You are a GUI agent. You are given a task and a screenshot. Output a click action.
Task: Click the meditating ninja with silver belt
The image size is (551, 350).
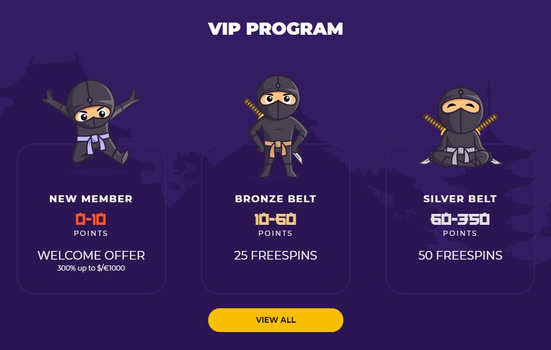tap(460, 127)
